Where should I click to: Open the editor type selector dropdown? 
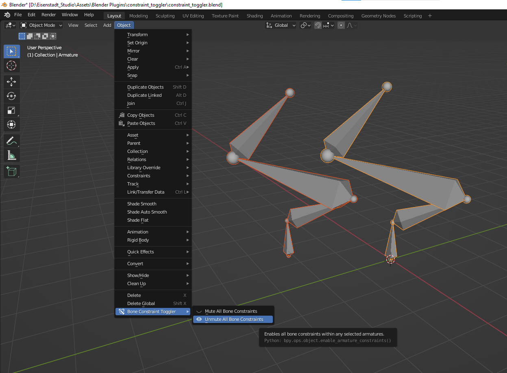[x=10, y=25]
